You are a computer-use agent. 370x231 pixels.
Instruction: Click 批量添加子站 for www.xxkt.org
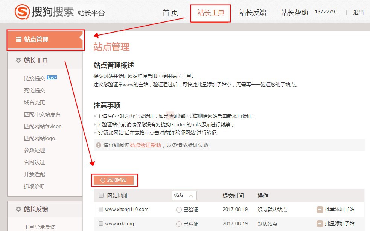click(x=340, y=224)
